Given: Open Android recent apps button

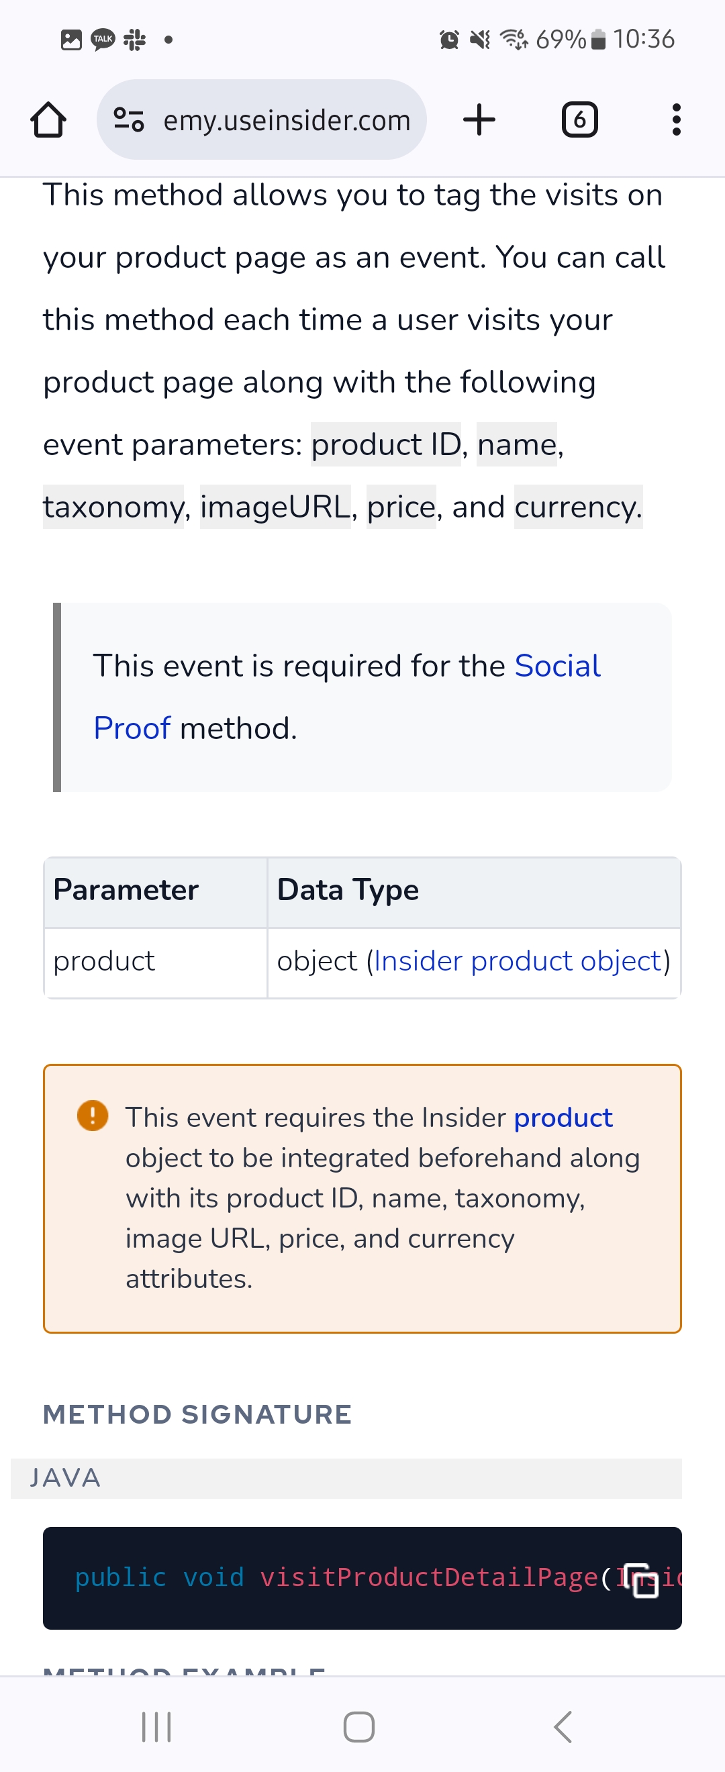Looking at the screenshot, I should pyautogui.click(x=156, y=1726).
